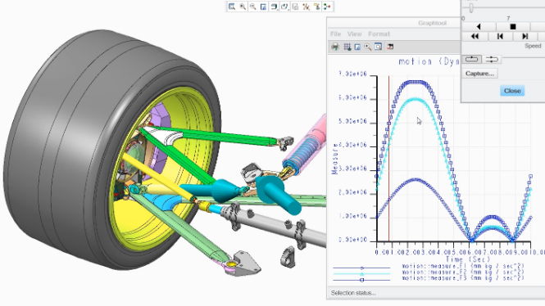The width and height of the screenshot is (545, 306).
Task: Select the Graphtool zoom magnifier icon
Action: tap(368, 47)
